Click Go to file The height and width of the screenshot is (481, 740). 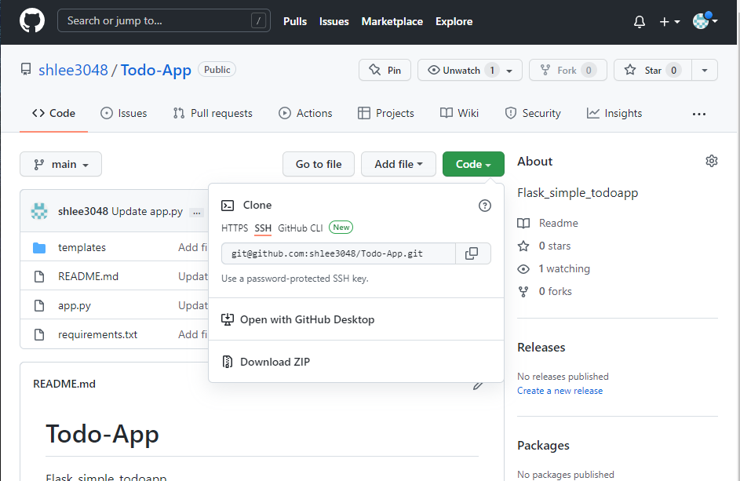319,164
